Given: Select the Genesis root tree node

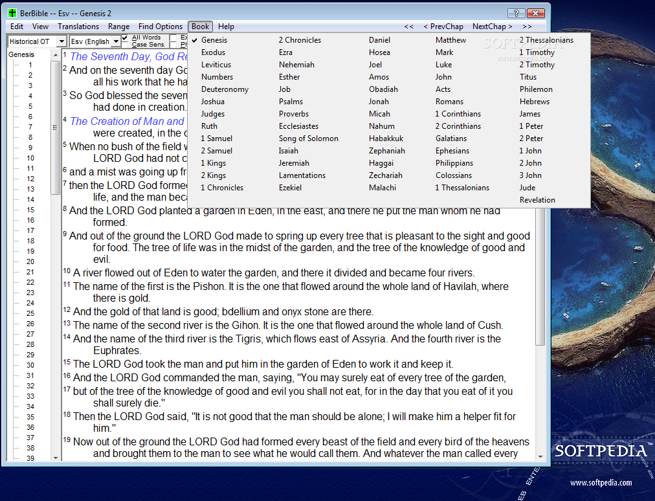Looking at the screenshot, I should pos(21,54).
